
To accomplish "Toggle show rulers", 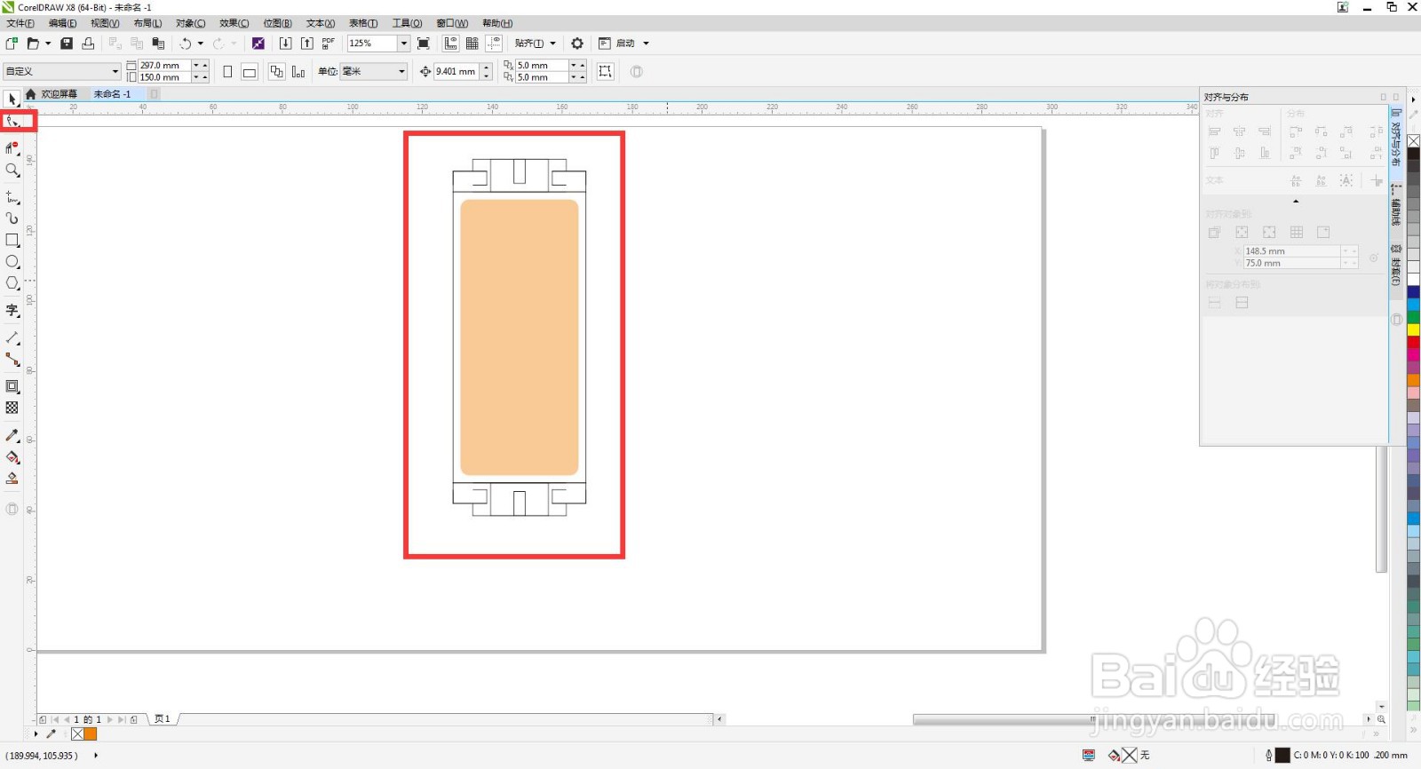I will pos(451,44).
